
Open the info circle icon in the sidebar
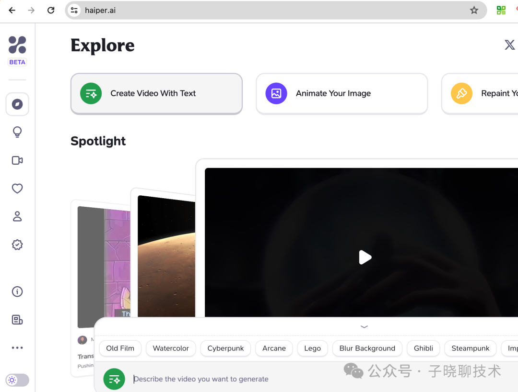[17, 291]
